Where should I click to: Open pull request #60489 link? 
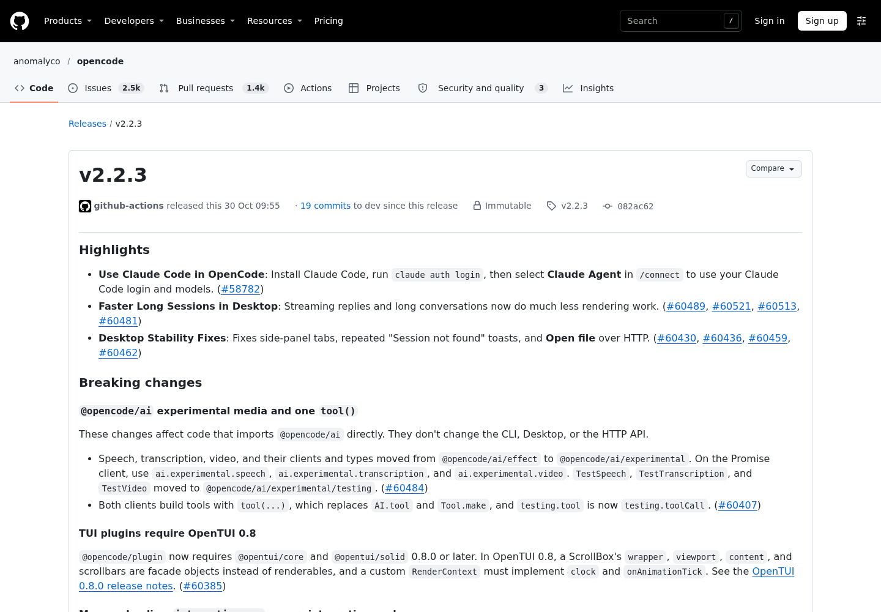[686, 306]
